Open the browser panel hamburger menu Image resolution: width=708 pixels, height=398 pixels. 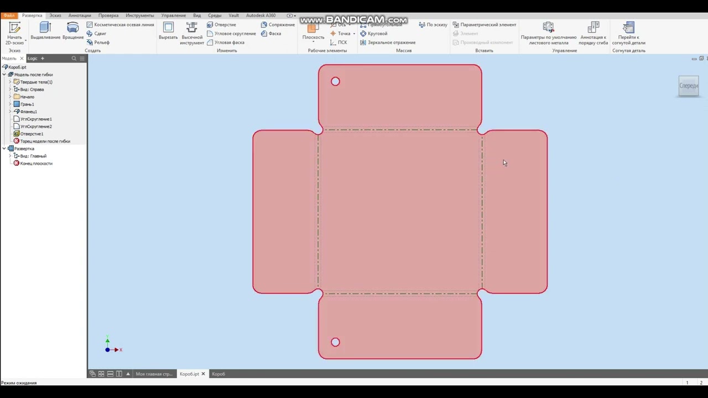click(x=82, y=58)
